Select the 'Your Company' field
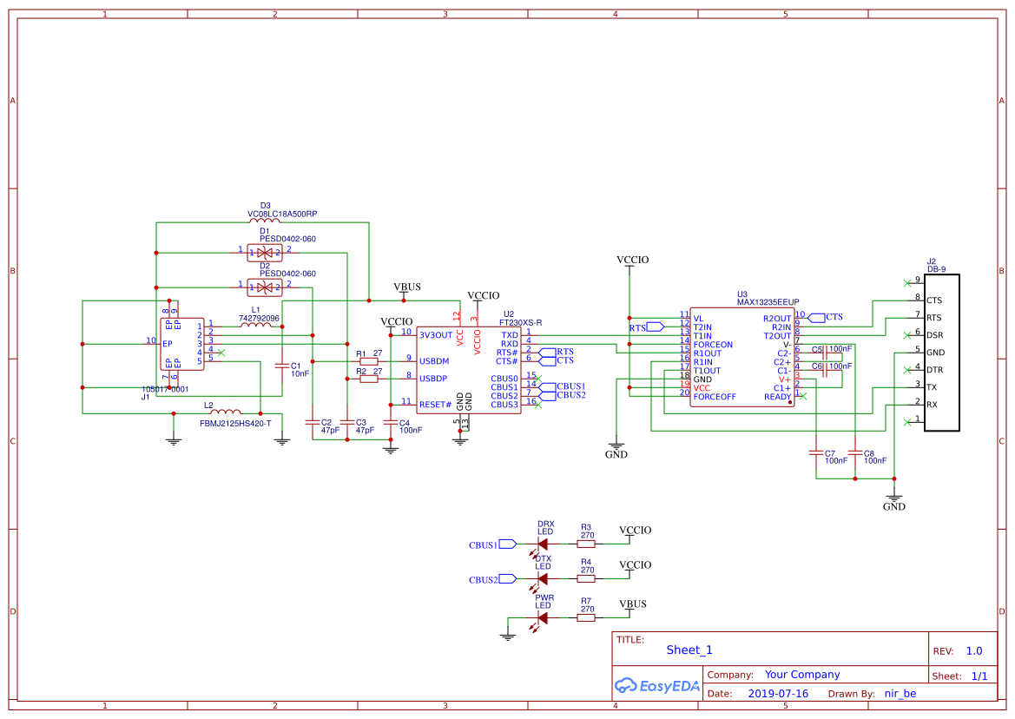The height and width of the screenshot is (719, 1015). tap(802, 675)
